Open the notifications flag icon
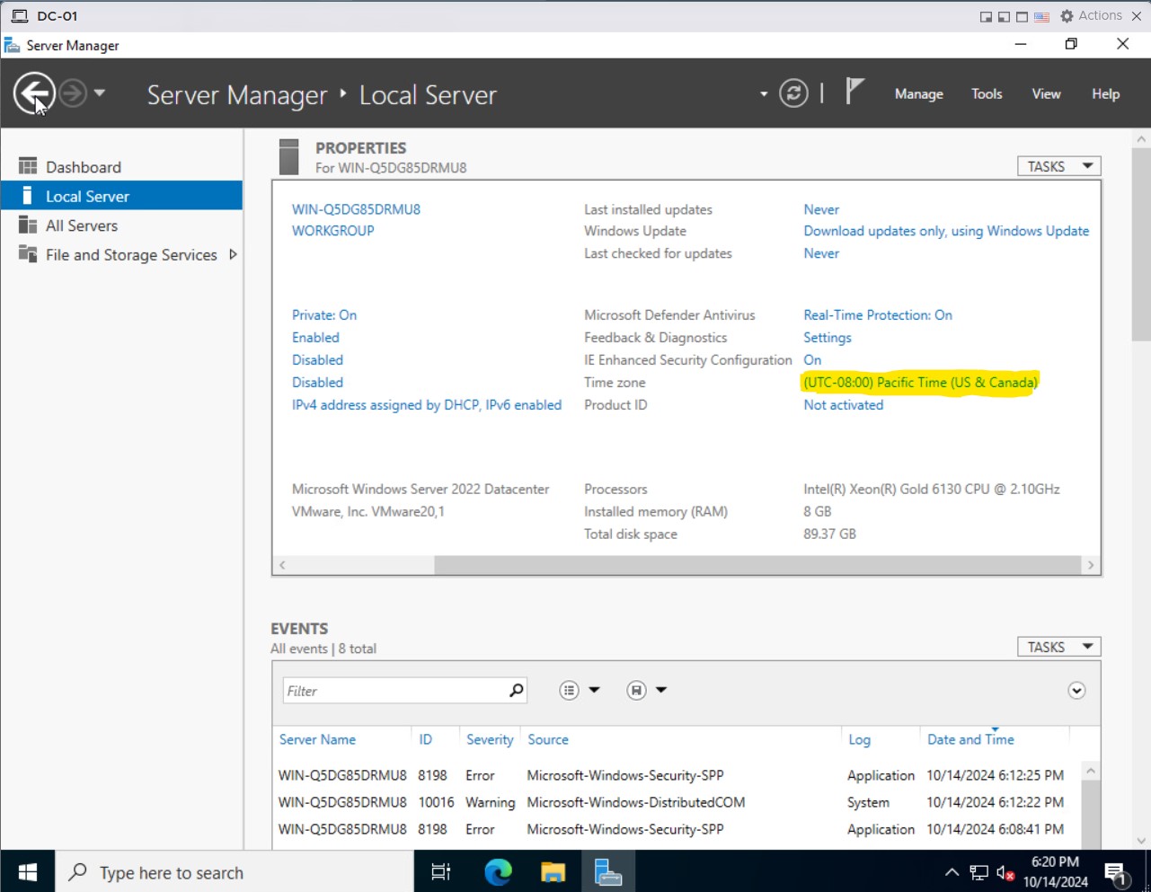Image resolution: width=1151 pixels, height=892 pixels. tap(854, 92)
